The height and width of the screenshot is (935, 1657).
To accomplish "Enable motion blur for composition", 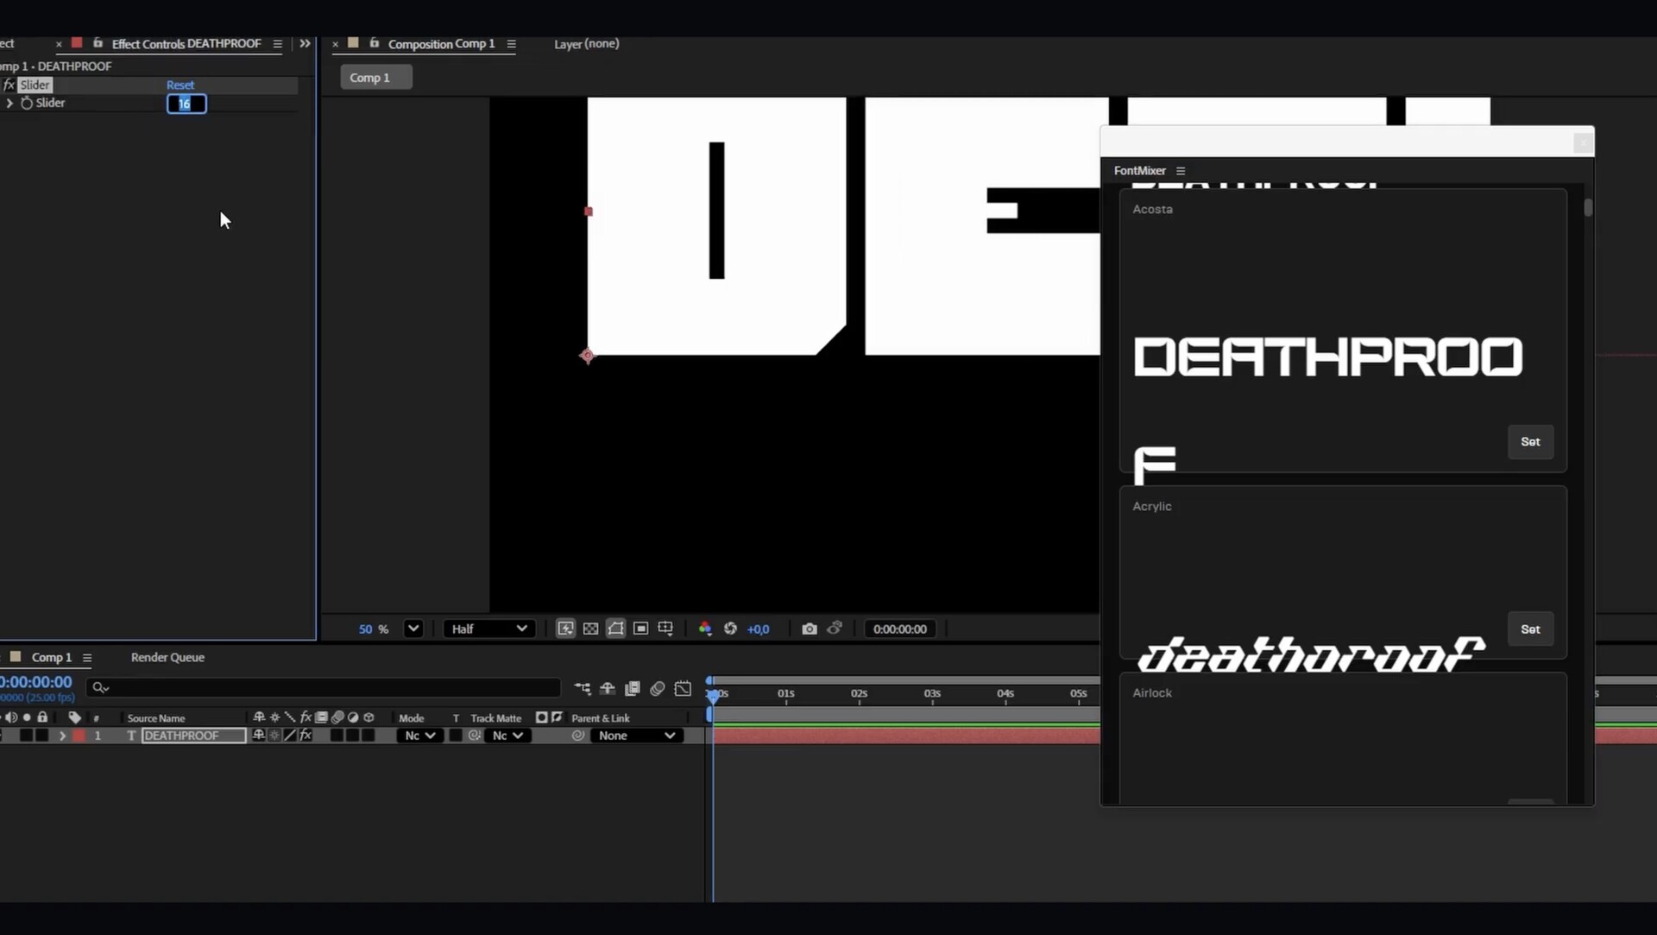I will point(657,688).
